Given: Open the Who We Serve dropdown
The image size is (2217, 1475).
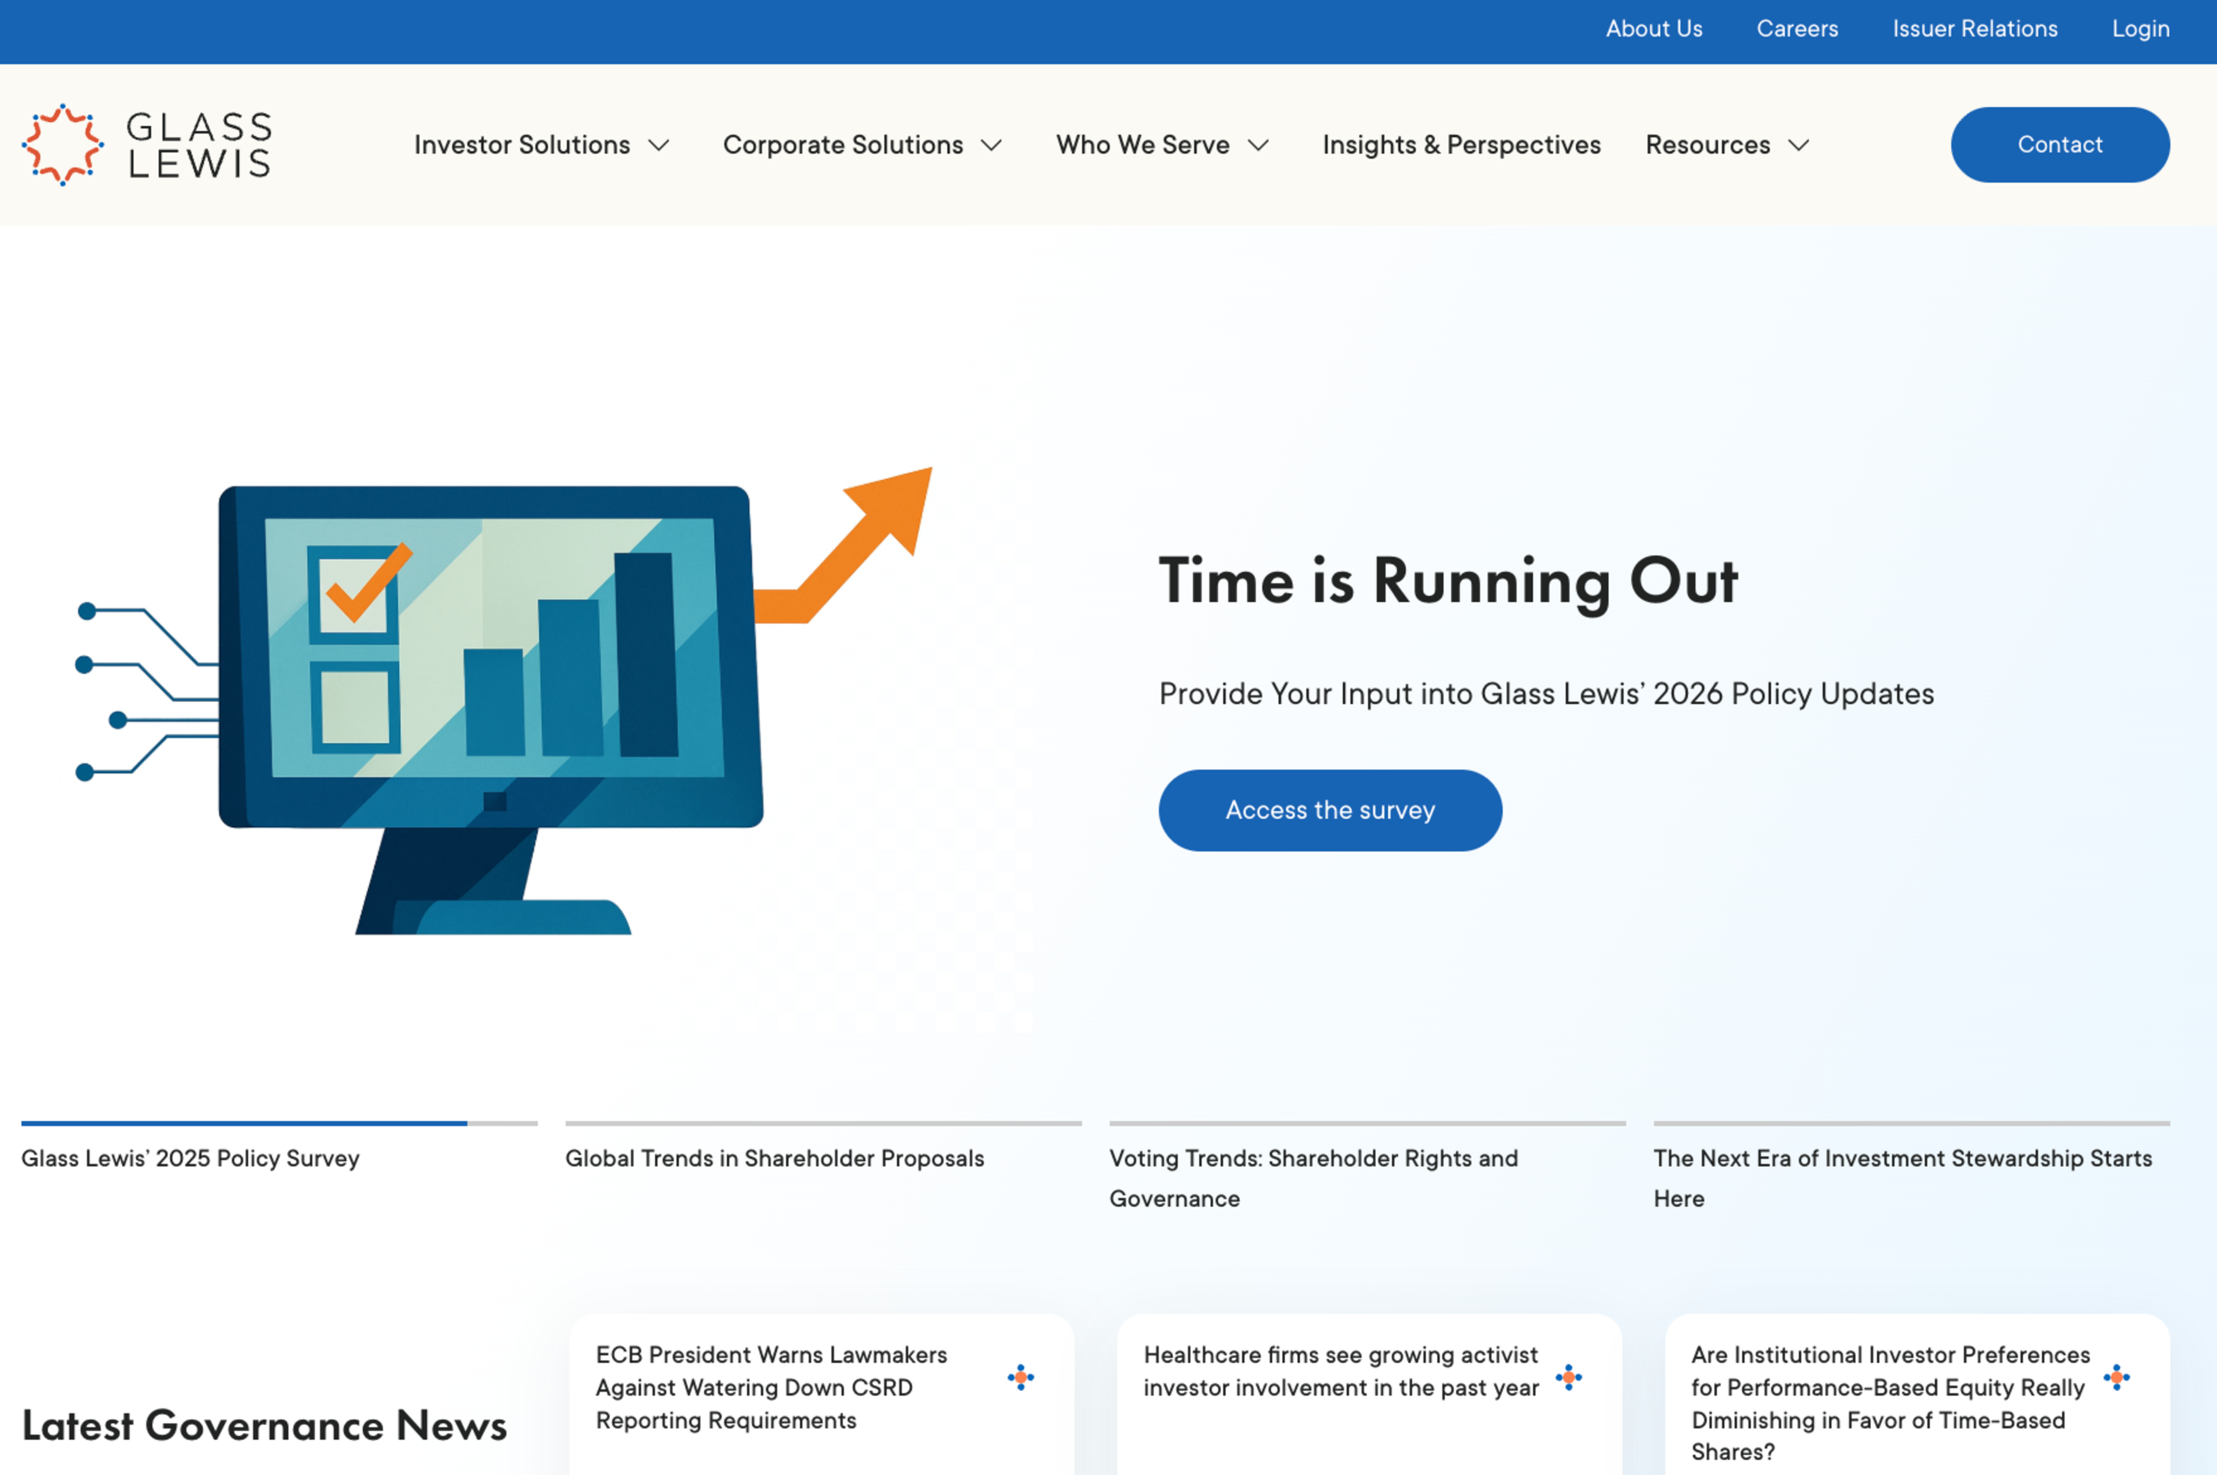Looking at the screenshot, I should 1161,145.
